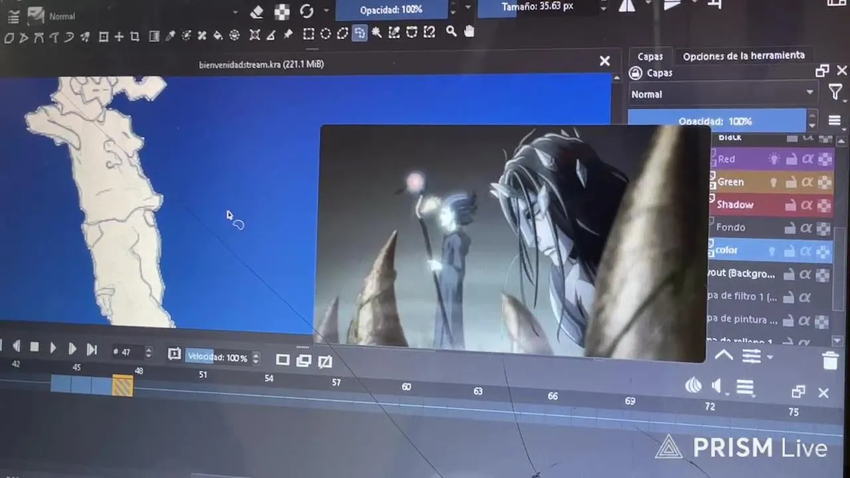850x478 pixels.
Task: Select the Color sampler eyedropper tool
Action: tap(171, 36)
